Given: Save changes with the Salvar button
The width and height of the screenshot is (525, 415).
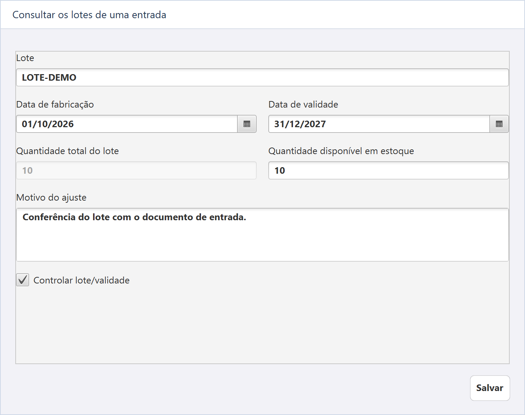Looking at the screenshot, I should (x=490, y=388).
